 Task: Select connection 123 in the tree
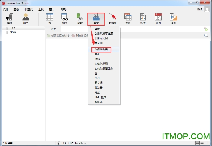[x=13, y=28]
